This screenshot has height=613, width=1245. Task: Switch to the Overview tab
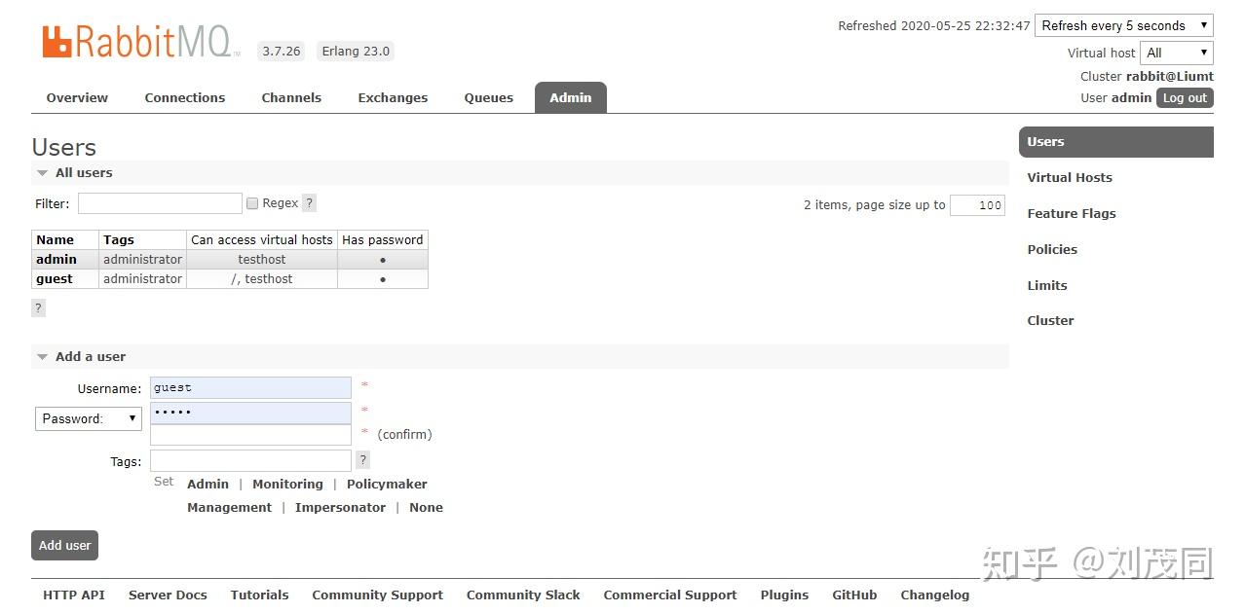tap(77, 97)
